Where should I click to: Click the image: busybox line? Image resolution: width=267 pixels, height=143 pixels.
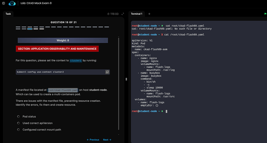[151, 76]
